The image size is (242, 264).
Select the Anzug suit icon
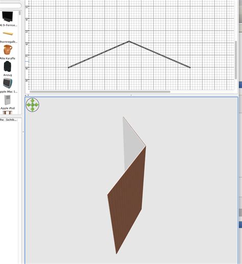(x=8, y=66)
